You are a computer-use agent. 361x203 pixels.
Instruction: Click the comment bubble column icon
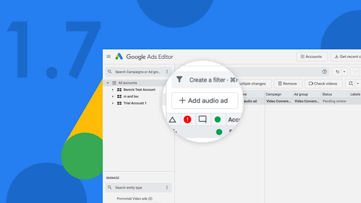point(203,119)
